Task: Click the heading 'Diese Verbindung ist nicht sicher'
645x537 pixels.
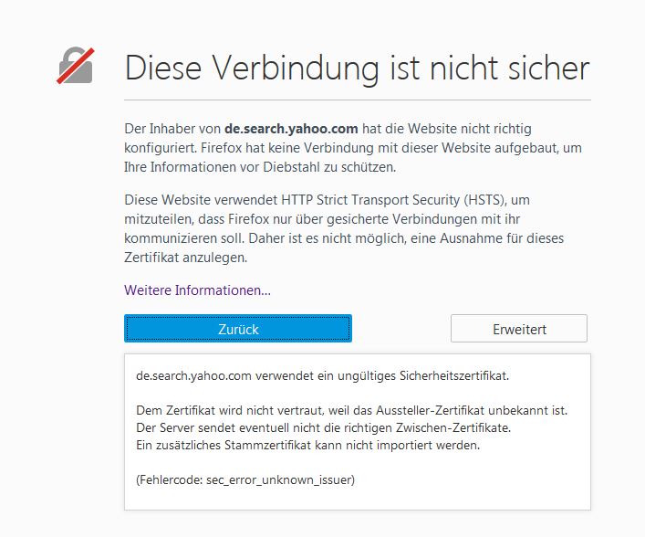Action: coord(357,68)
